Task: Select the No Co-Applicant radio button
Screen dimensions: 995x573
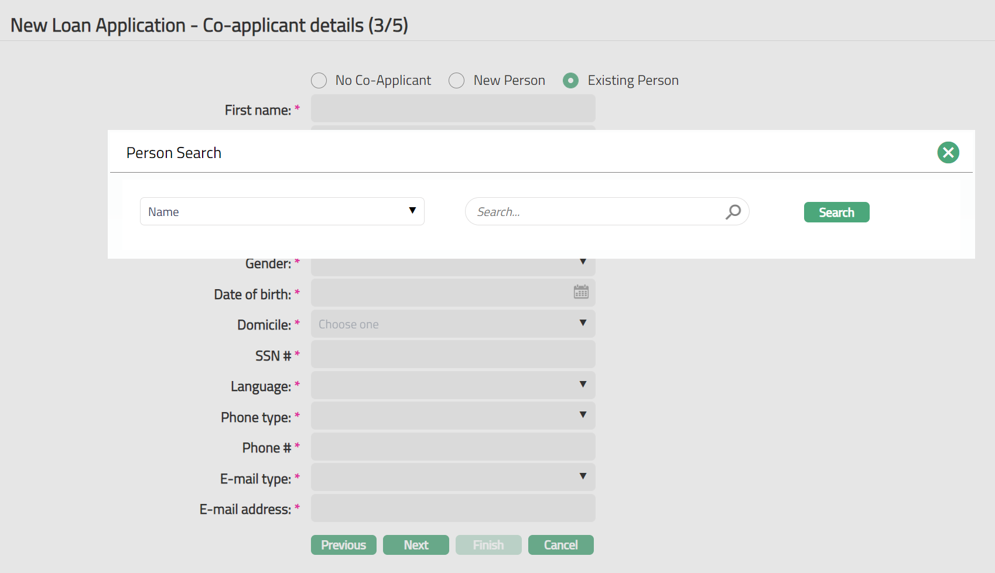Action: pos(319,81)
